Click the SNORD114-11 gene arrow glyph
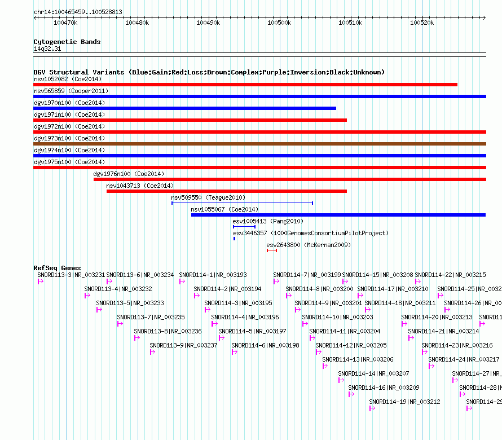The width and height of the screenshot is (502, 440). click(x=312, y=338)
